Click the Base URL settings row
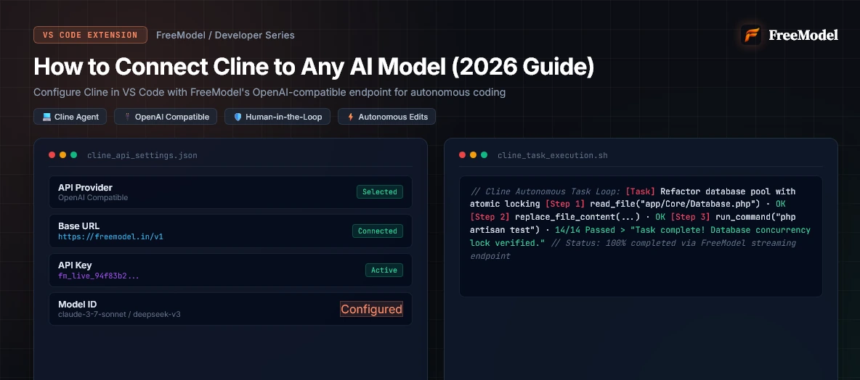 click(230, 231)
